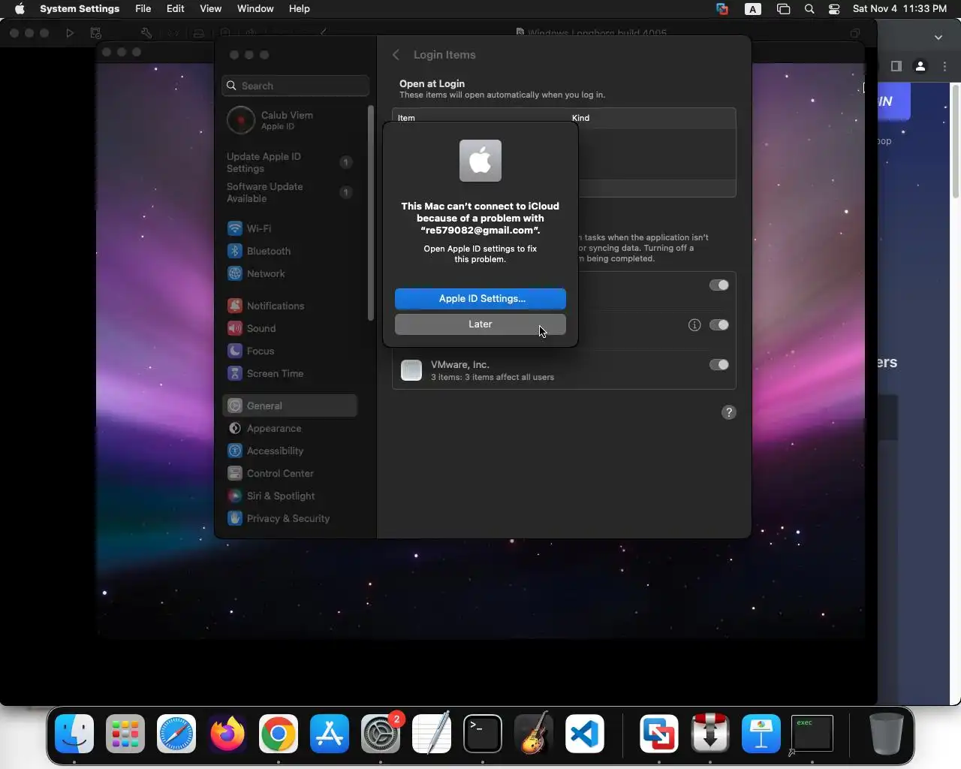Viewport: 961px width, 769px height.
Task: Click VMware Fusion menu bar status icon
Action: point(722,9)
